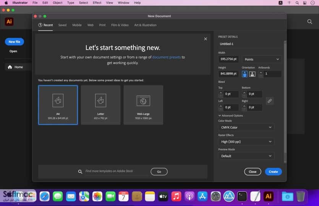Open the CMYK Color mode dropdown

pos(246,127)
